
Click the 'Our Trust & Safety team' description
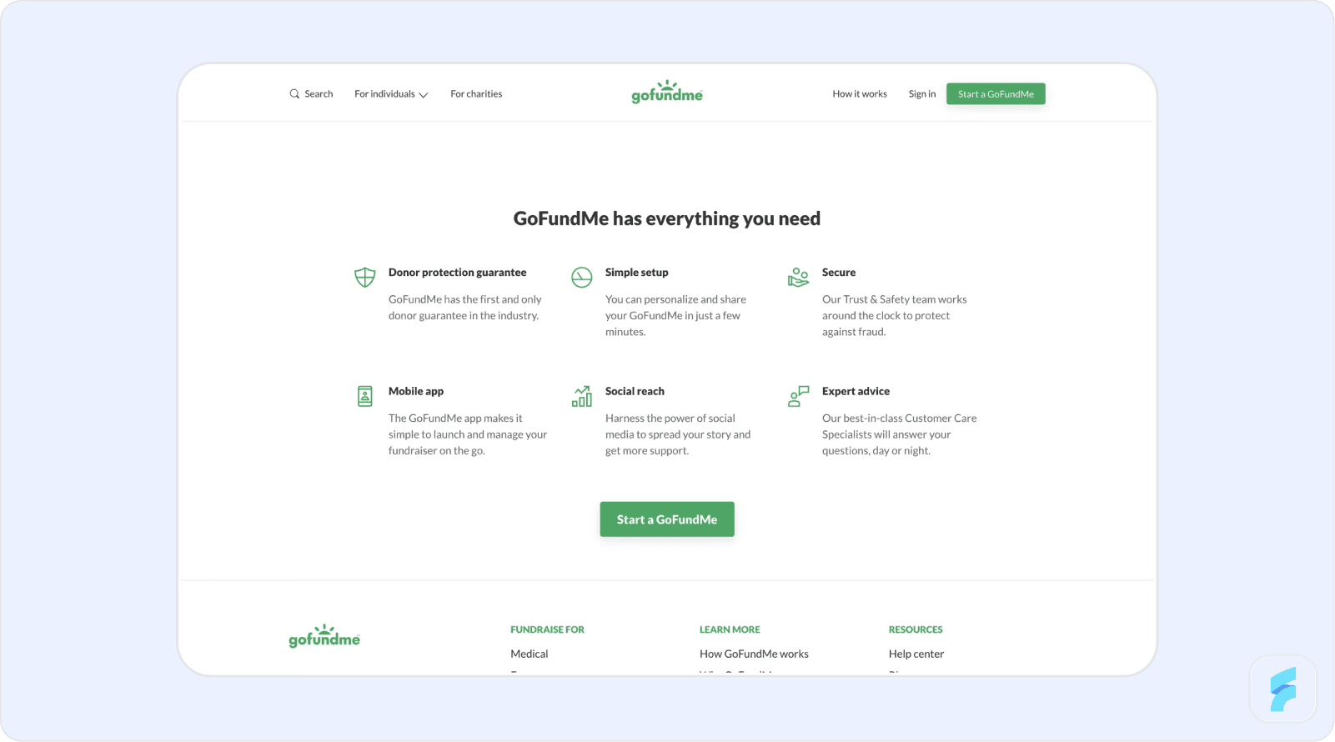(894, 315)
